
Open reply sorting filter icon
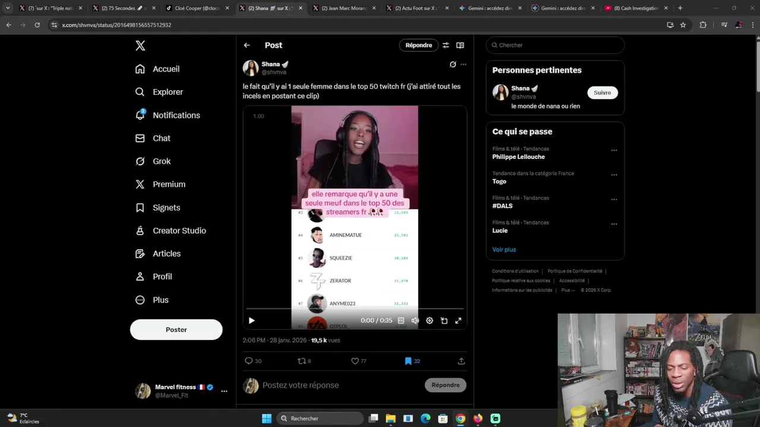pyautogui.click(x=446, y=45)
